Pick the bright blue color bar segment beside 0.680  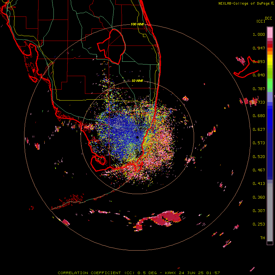pyautogui.click(x=270, y=118)
